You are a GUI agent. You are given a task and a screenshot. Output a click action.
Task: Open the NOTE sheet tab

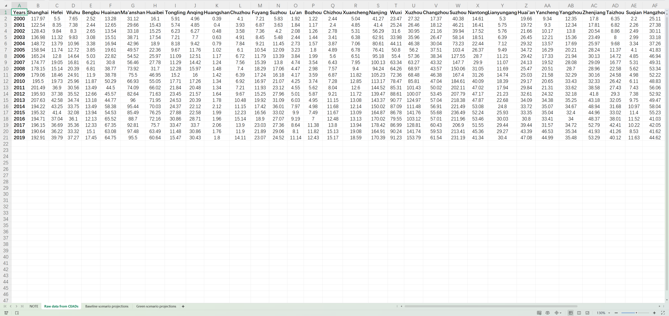pos(34,306)
